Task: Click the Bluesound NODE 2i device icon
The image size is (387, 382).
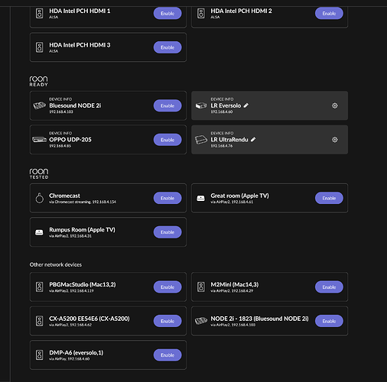Action: pyautogui.click(x=40, y=105)
